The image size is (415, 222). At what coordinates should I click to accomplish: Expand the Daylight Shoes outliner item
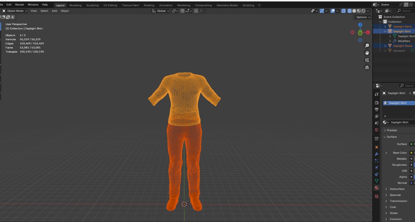point(385,46)
